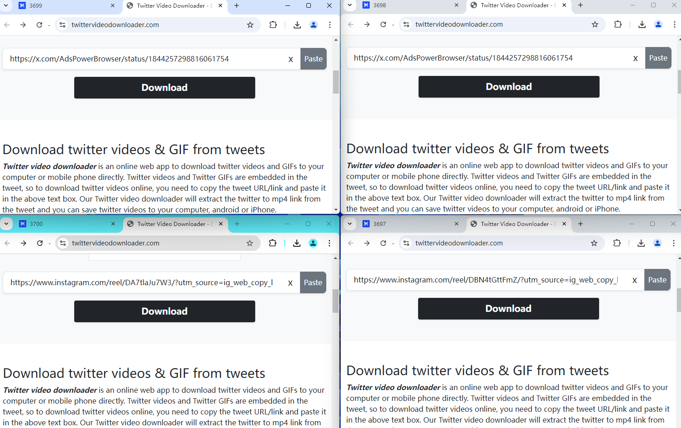Open new tab in 3698 window
The width and height of the screenshot is (681, 428).
581,5
